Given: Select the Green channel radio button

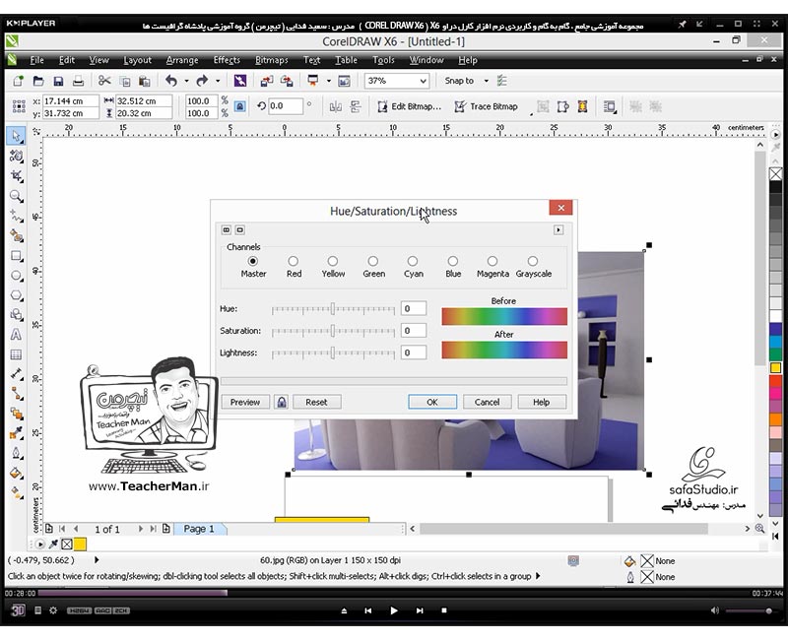Looking at the screenshot, I should tap(373, 261).
